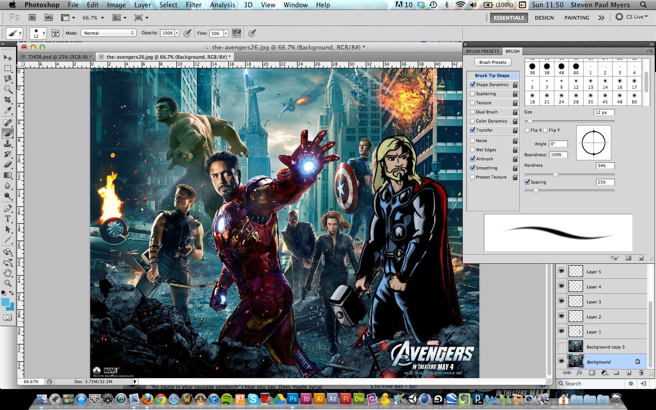Select the Dodge tool
Image resolution: width=656 pixels, height=410 pixels.
[x=8, y=196]
